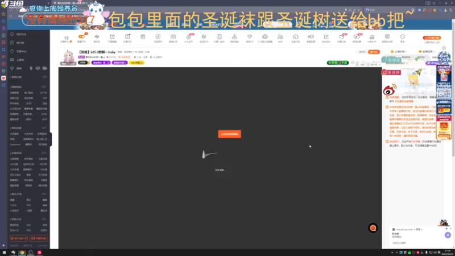
Task: Open the diamond VIP icon
Action: point(250,37)
